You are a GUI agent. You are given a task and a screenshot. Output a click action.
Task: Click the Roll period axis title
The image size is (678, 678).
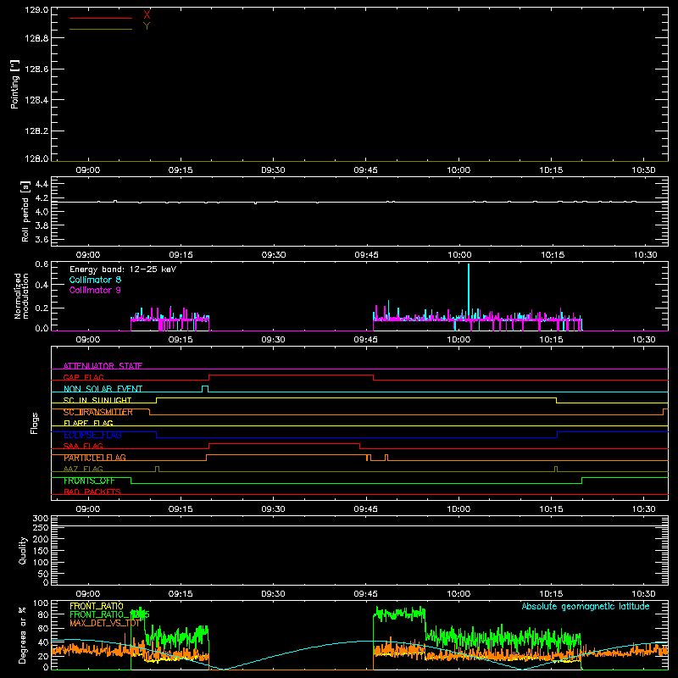tap(25, 211)
